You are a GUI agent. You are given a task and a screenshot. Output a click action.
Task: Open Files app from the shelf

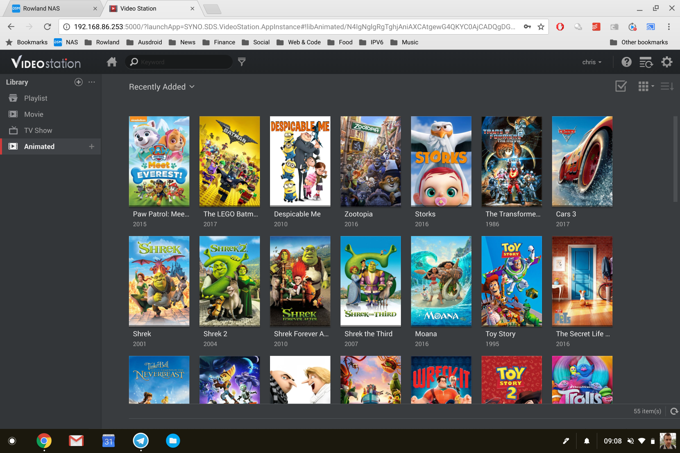click(173, 441)
